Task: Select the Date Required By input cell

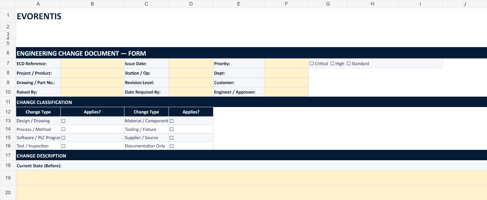Action: click(x=191, y=92)
